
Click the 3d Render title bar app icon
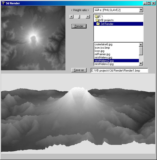3,3
